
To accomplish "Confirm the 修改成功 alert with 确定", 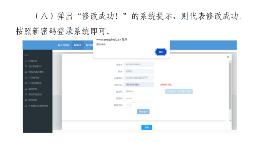I will coord(161,52).
